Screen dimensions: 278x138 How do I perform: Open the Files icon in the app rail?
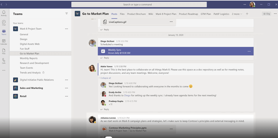pos(4,51)
